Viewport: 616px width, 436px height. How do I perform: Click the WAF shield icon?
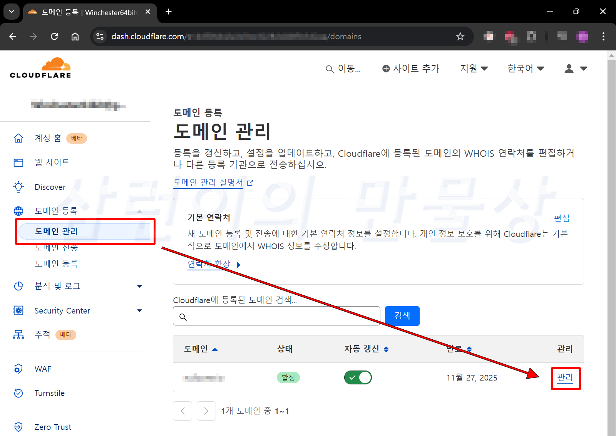point(18,369)
